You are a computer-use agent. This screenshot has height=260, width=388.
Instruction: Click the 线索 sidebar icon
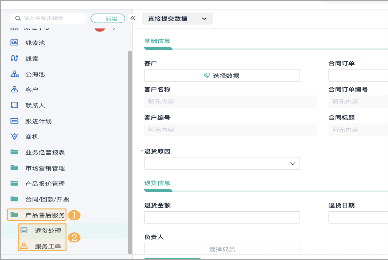point(14,58)
